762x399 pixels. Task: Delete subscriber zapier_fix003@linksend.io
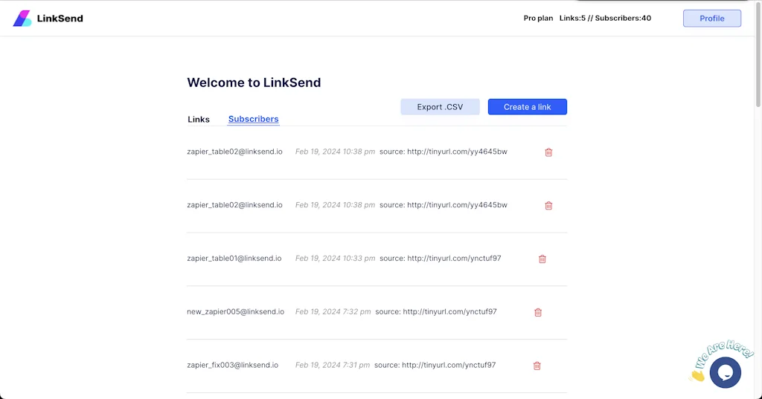[537, 366]
